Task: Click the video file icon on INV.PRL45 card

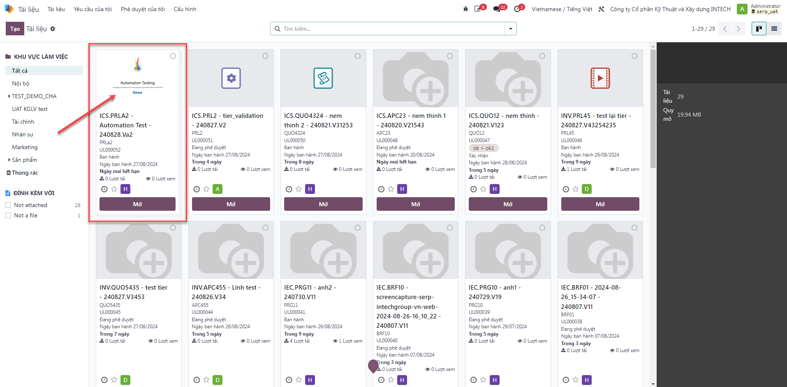Action: (x=600, y=78)
